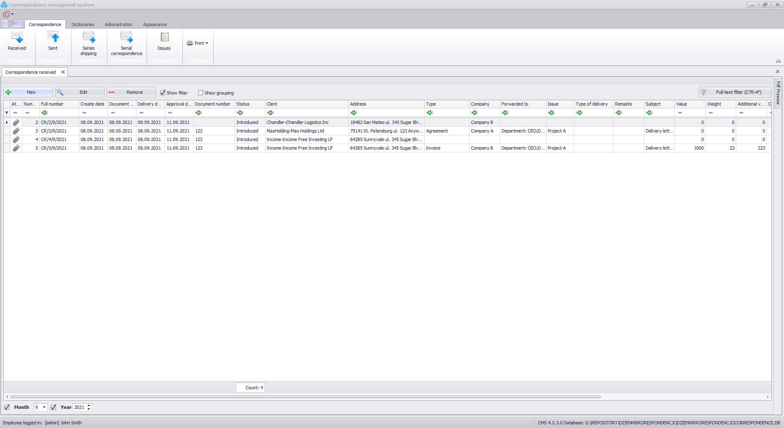784x428 pixels.
Task: Collapse the ribbon with the chevron arrow
Action: (x=778, y=61)
